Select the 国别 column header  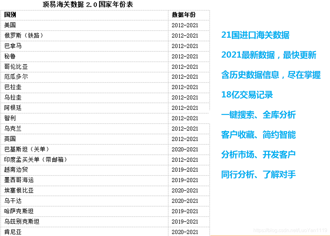(x=10, y=15)
